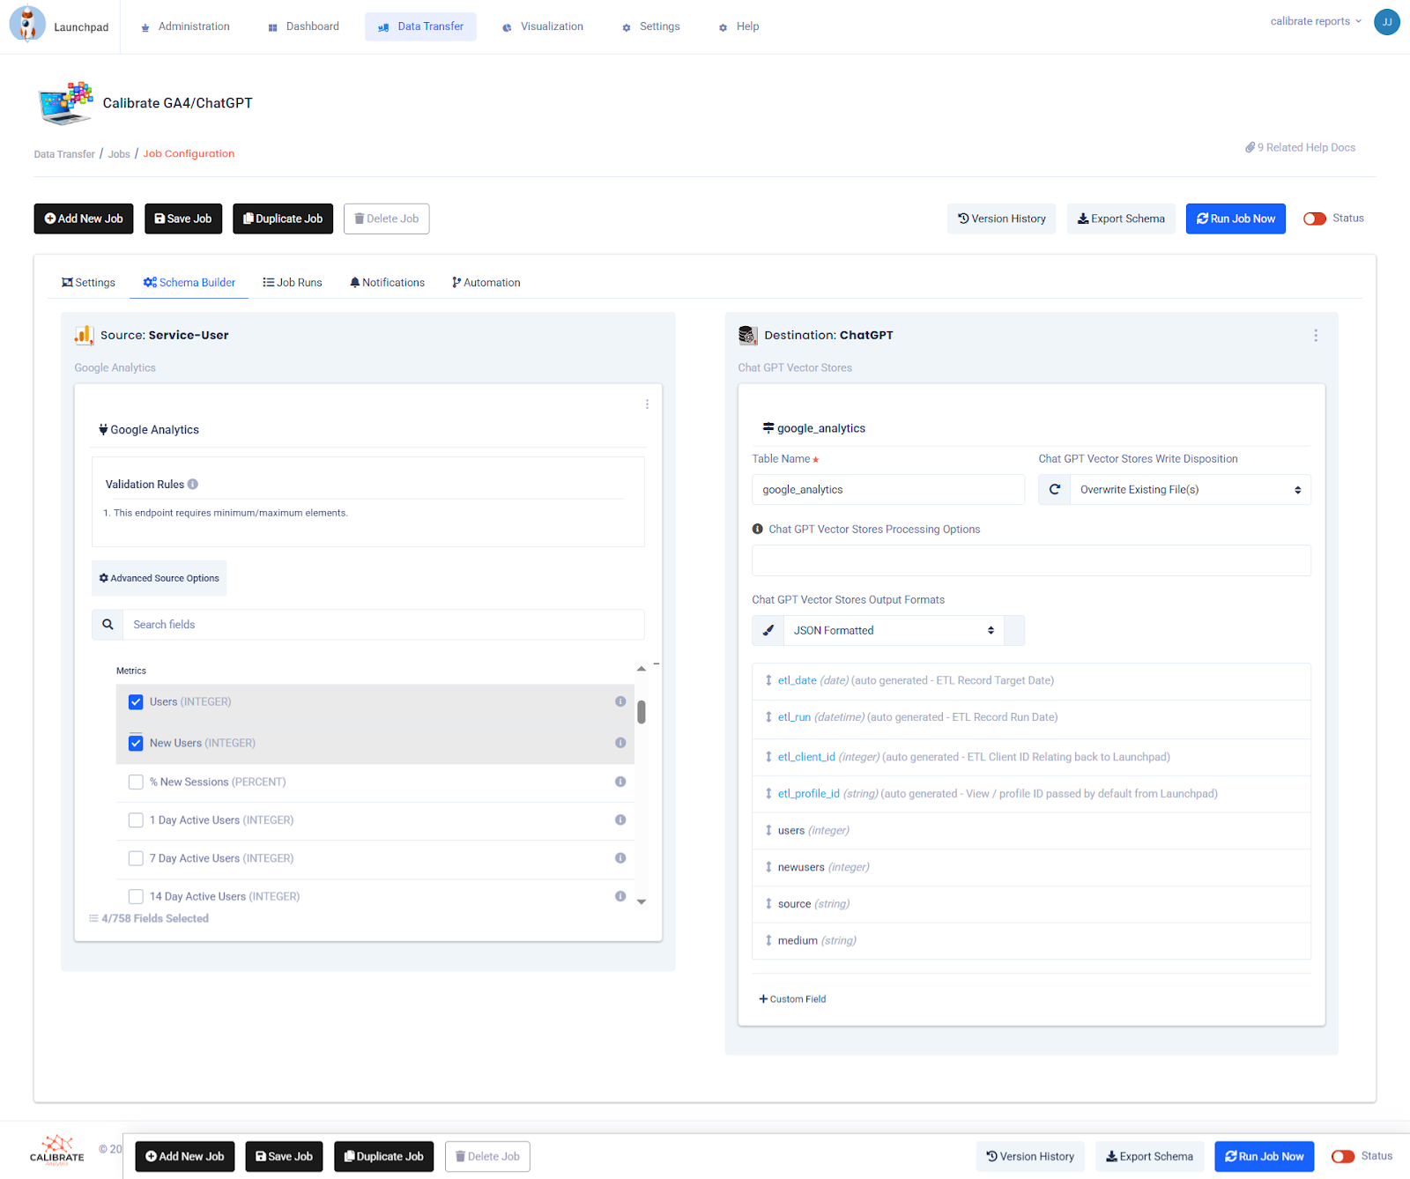
Task: Click the metrics list scrollbar thumb
Action: 642,712
